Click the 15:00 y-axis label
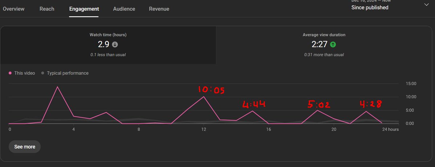Image resolution: width=435 pixels, height=167 pixels. coord(411,84)
